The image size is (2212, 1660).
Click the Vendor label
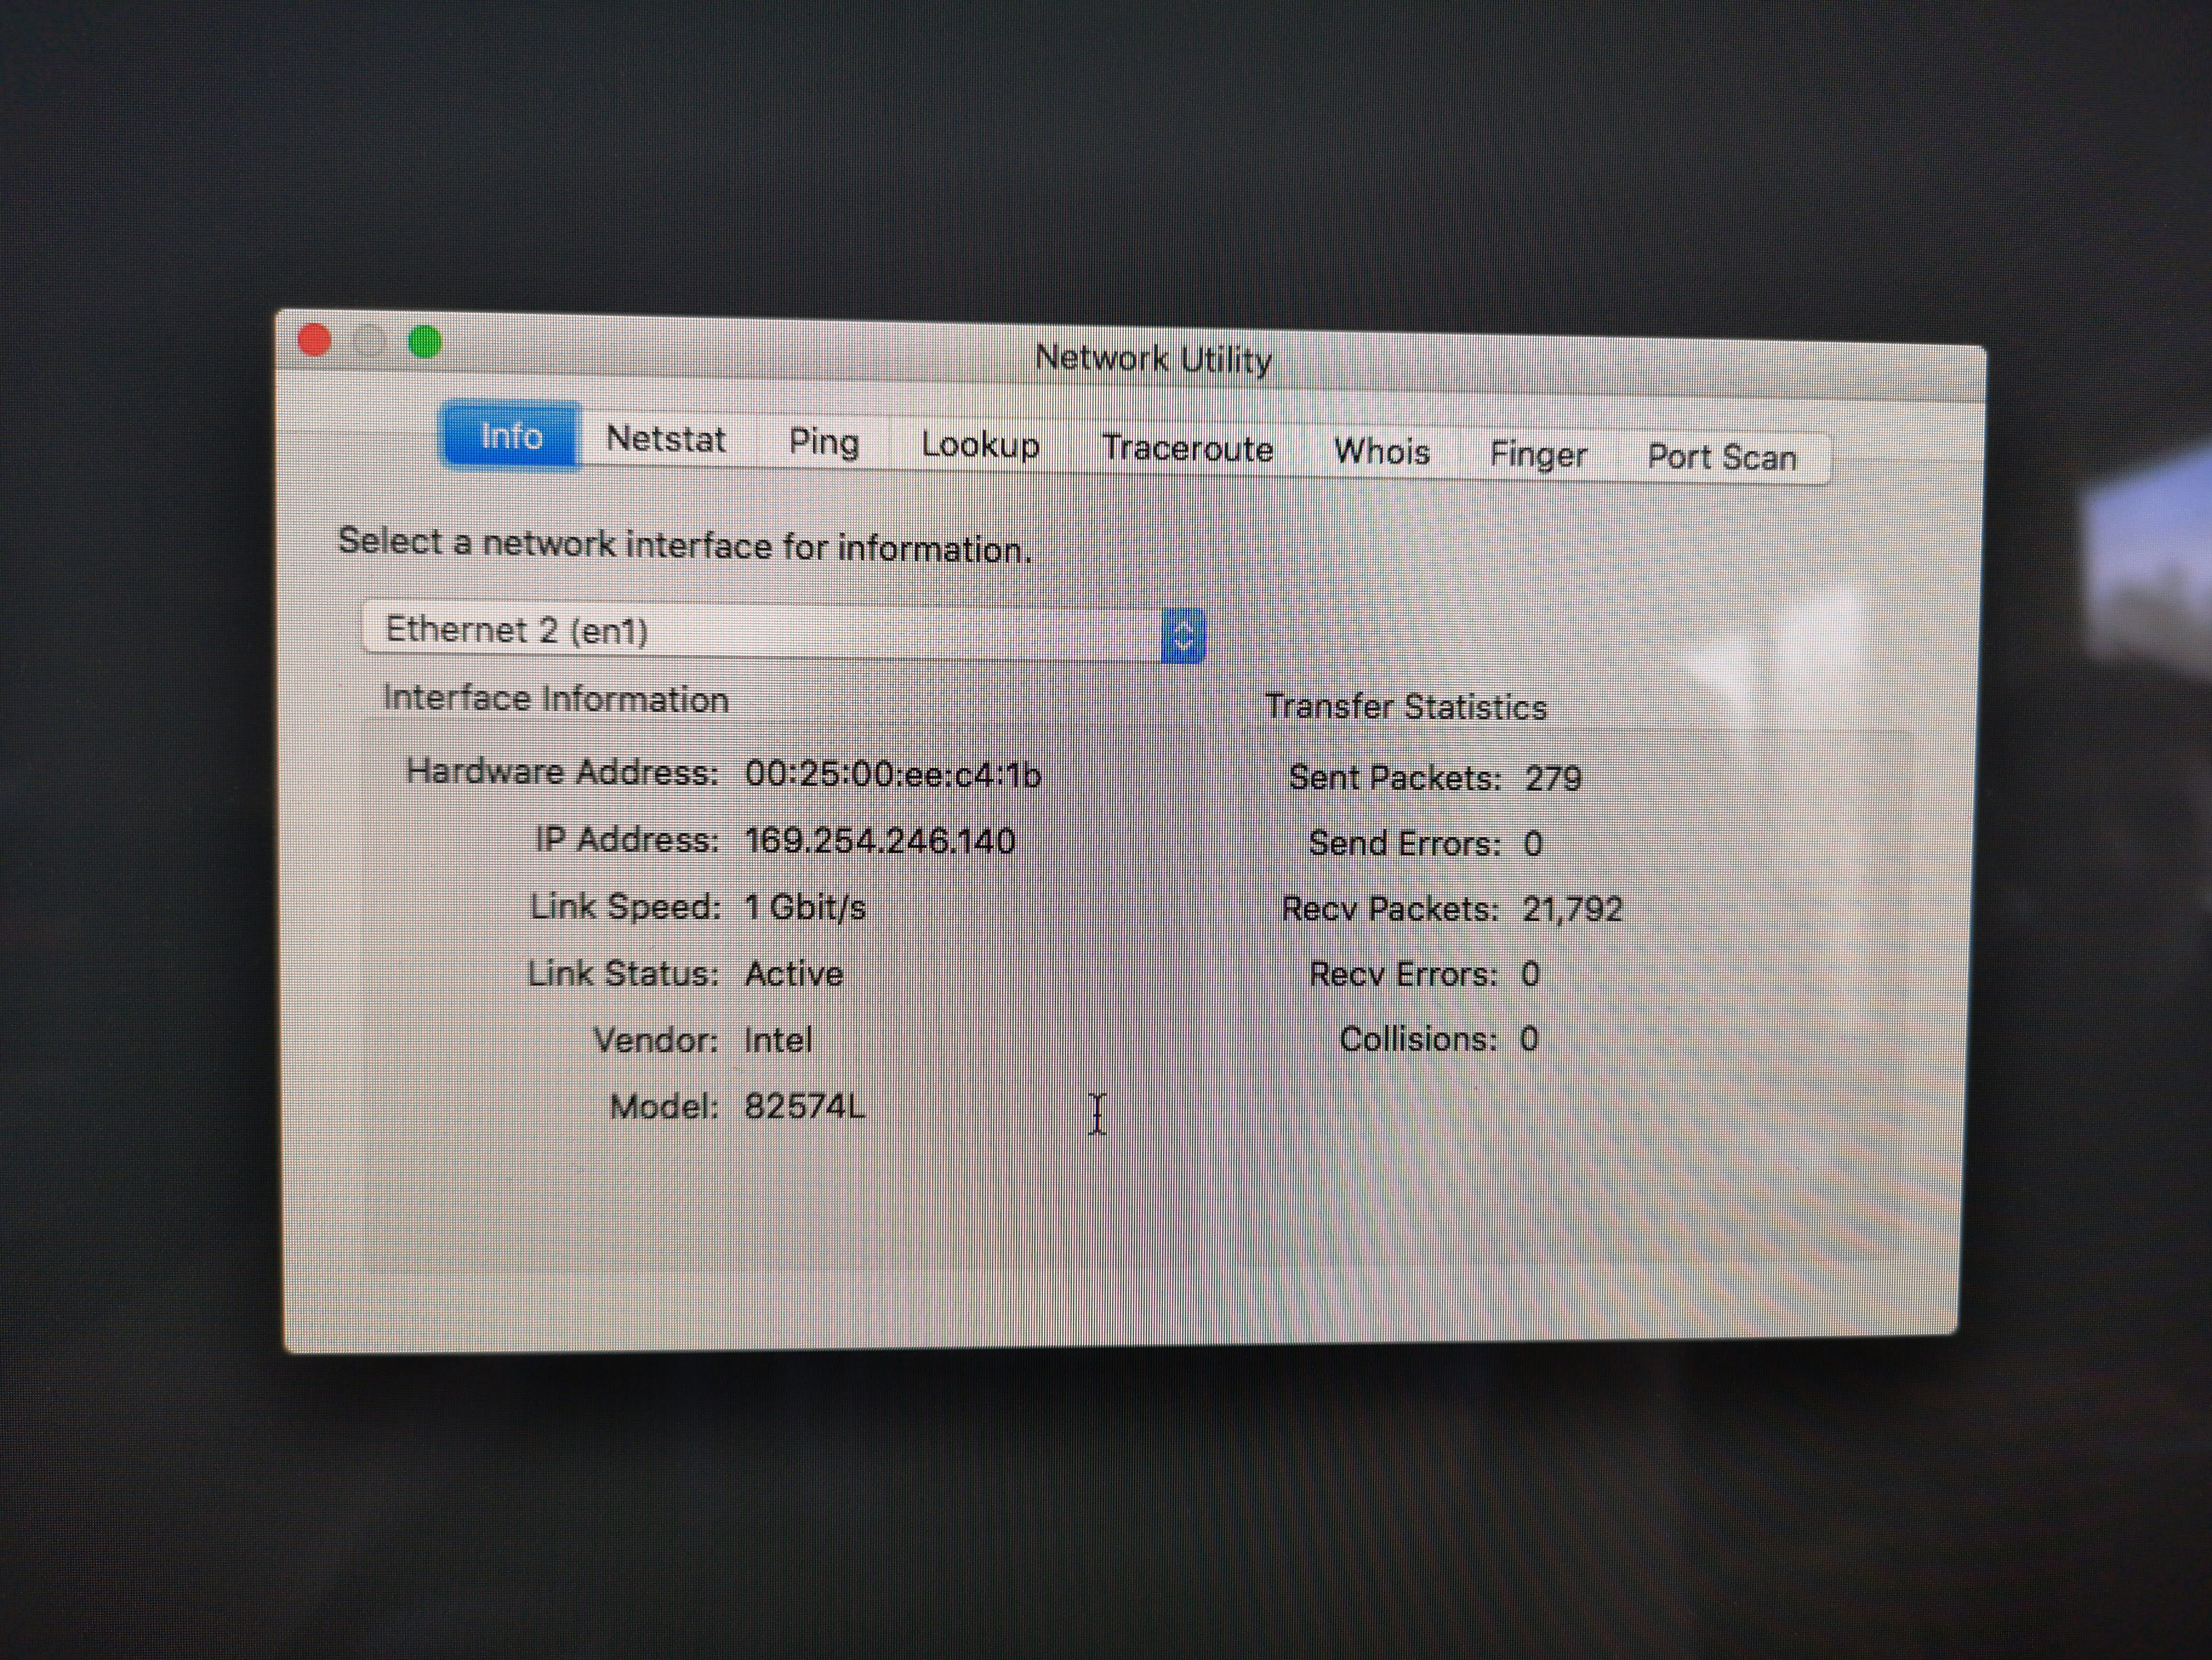656,1041
